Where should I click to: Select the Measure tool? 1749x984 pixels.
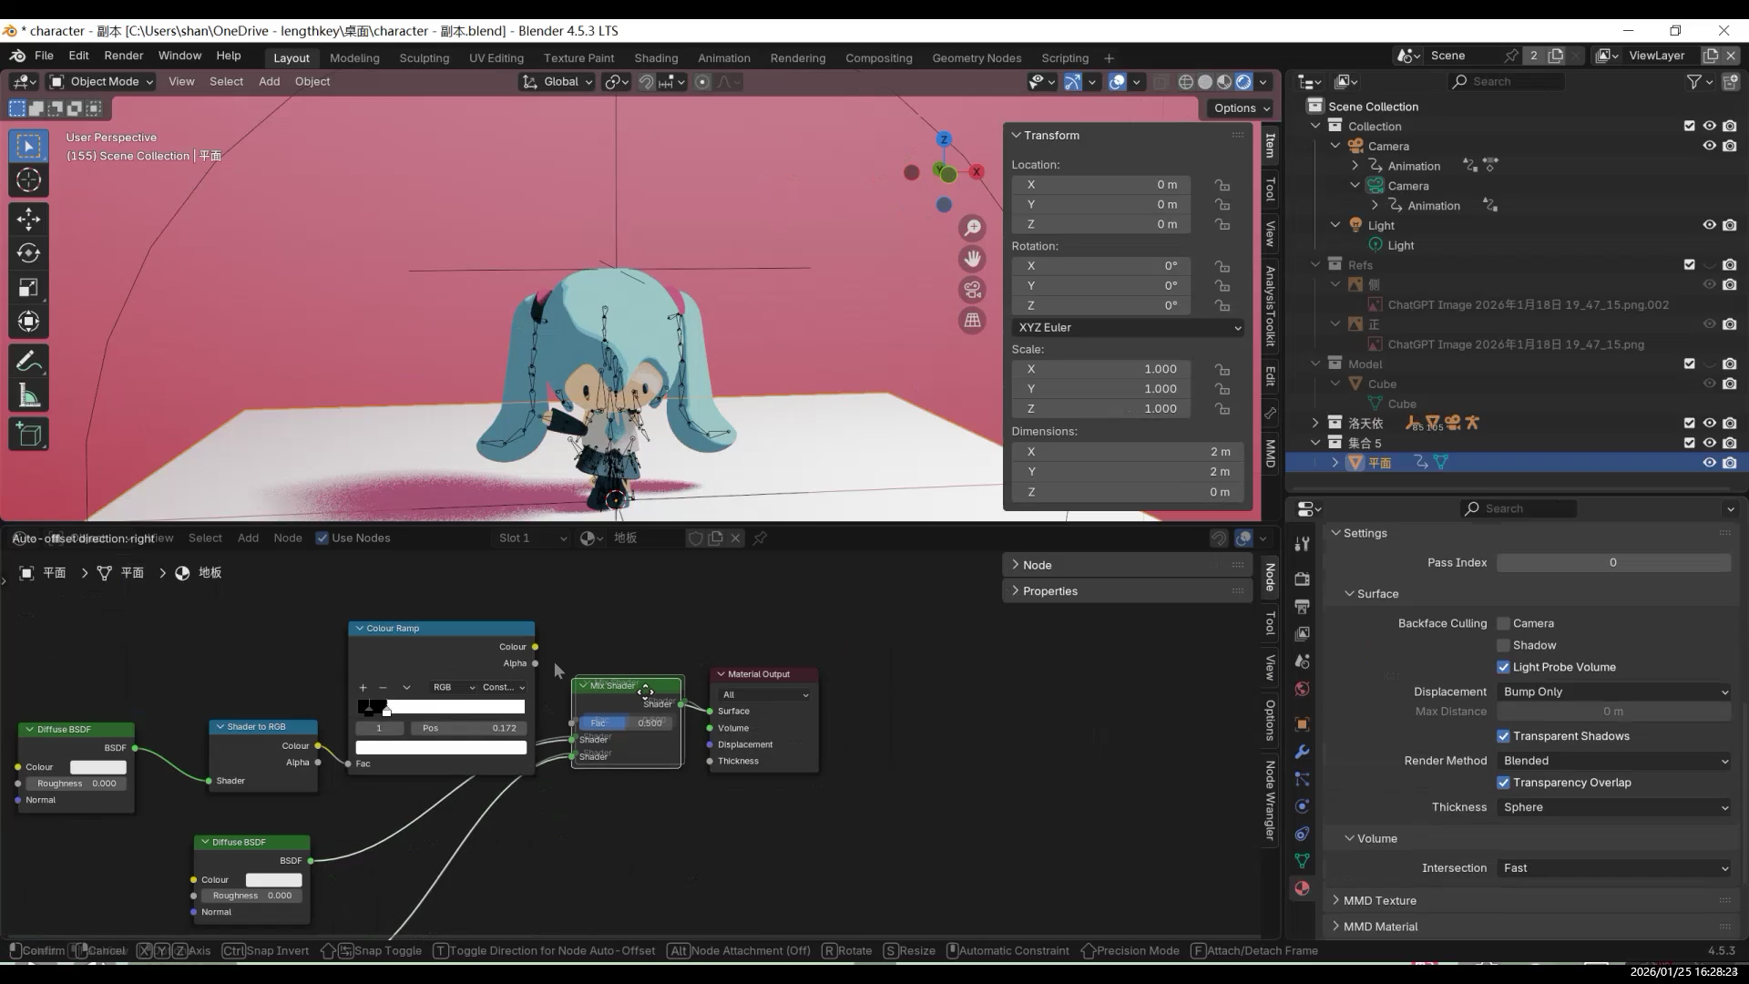[x=28, y=396]
